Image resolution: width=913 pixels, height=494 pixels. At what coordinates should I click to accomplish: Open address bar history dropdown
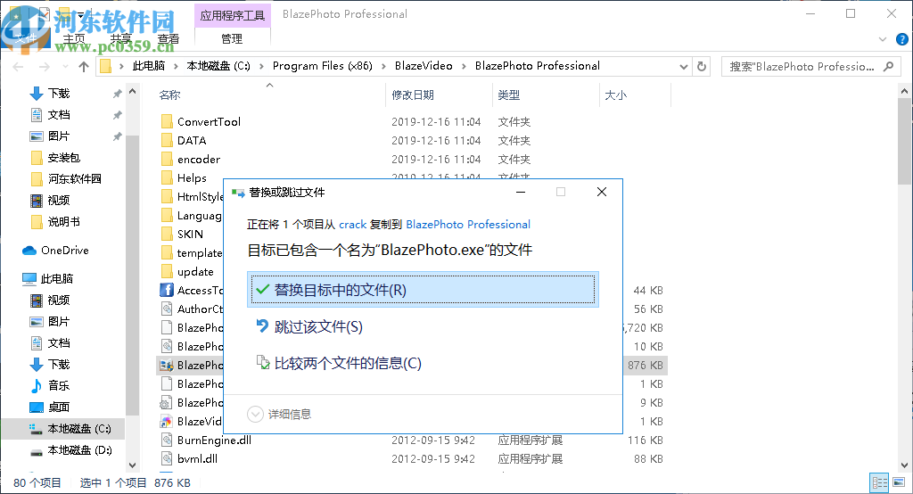tap(684, 66)
